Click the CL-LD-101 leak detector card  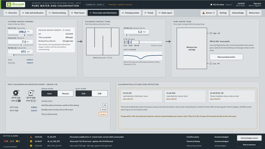pyautogui.click(x=141, y=96)
